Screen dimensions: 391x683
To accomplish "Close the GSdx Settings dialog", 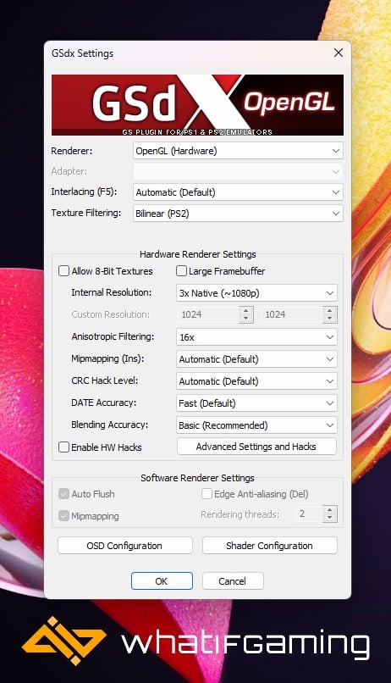I will [338, 53].
